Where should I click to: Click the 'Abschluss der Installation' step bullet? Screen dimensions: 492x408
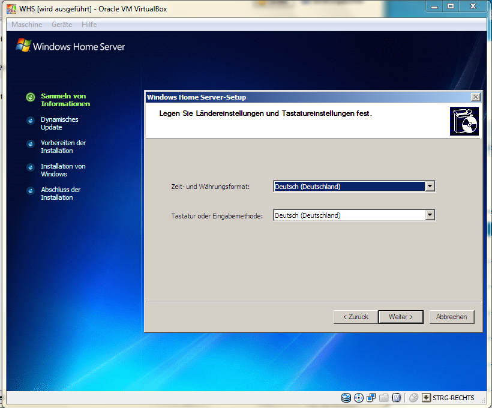click(31, 191)
